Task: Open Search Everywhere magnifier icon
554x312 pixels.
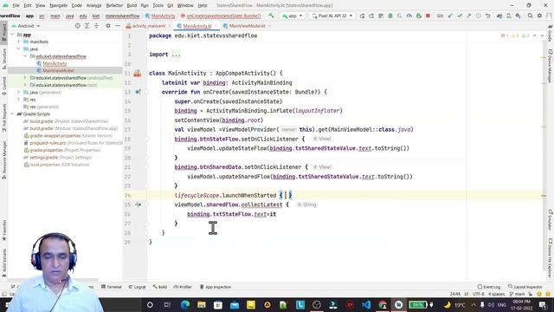Action: click(x=531, y=16)
